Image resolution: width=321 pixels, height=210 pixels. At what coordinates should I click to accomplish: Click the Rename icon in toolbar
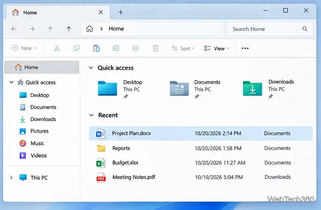116,48
